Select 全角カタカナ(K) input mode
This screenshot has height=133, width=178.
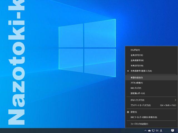pos(137,55)
